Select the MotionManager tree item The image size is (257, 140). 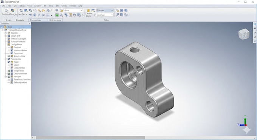[x=18, y=39]
